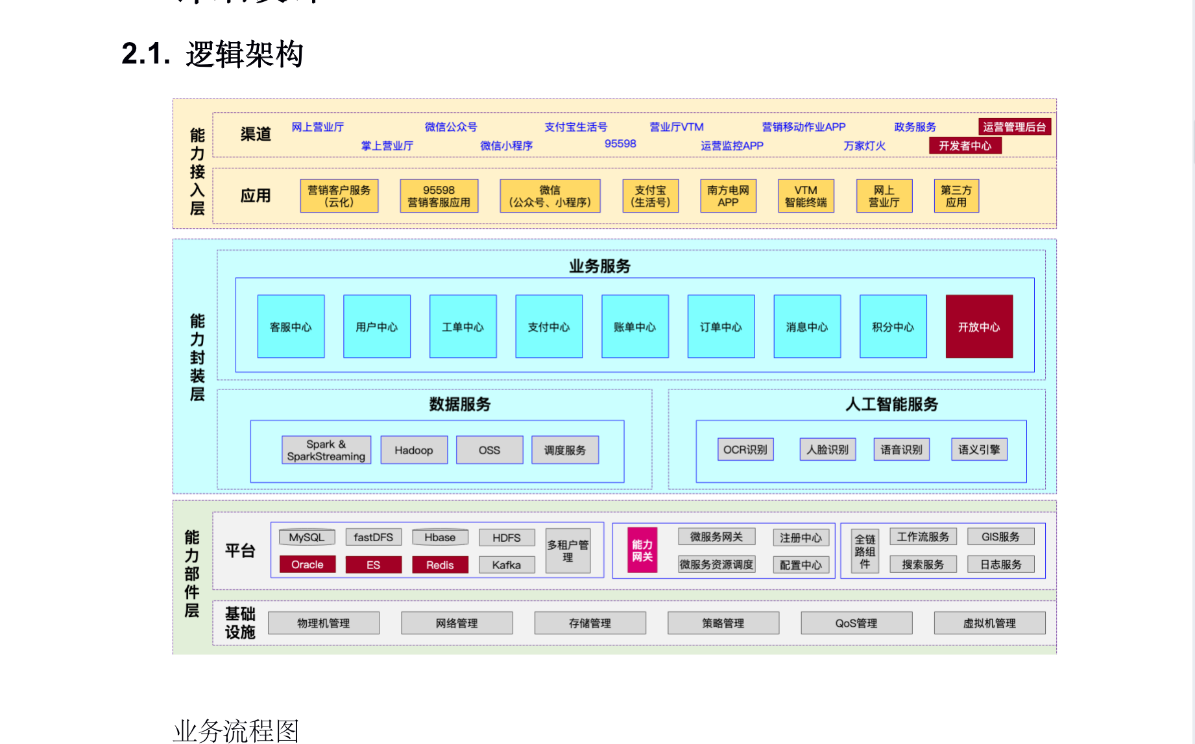Click the fastDFS box
1195x744 pixels.
374,537
